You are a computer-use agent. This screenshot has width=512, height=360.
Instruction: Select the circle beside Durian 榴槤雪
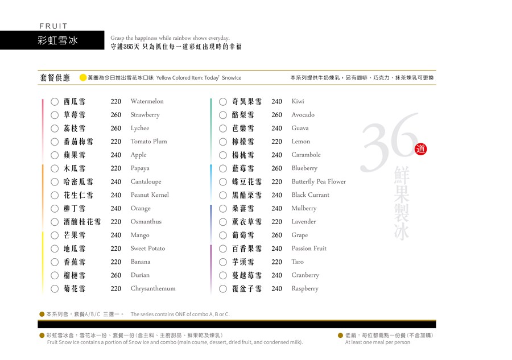(x=55, y=275)
